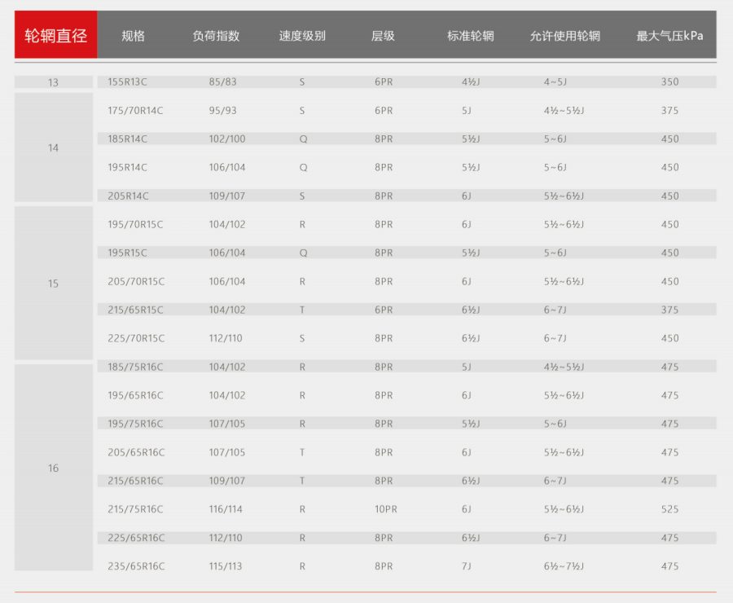The width and height of the screenshot is (733, 603).
Task: Click spec 195R14C
Action: 127,168
